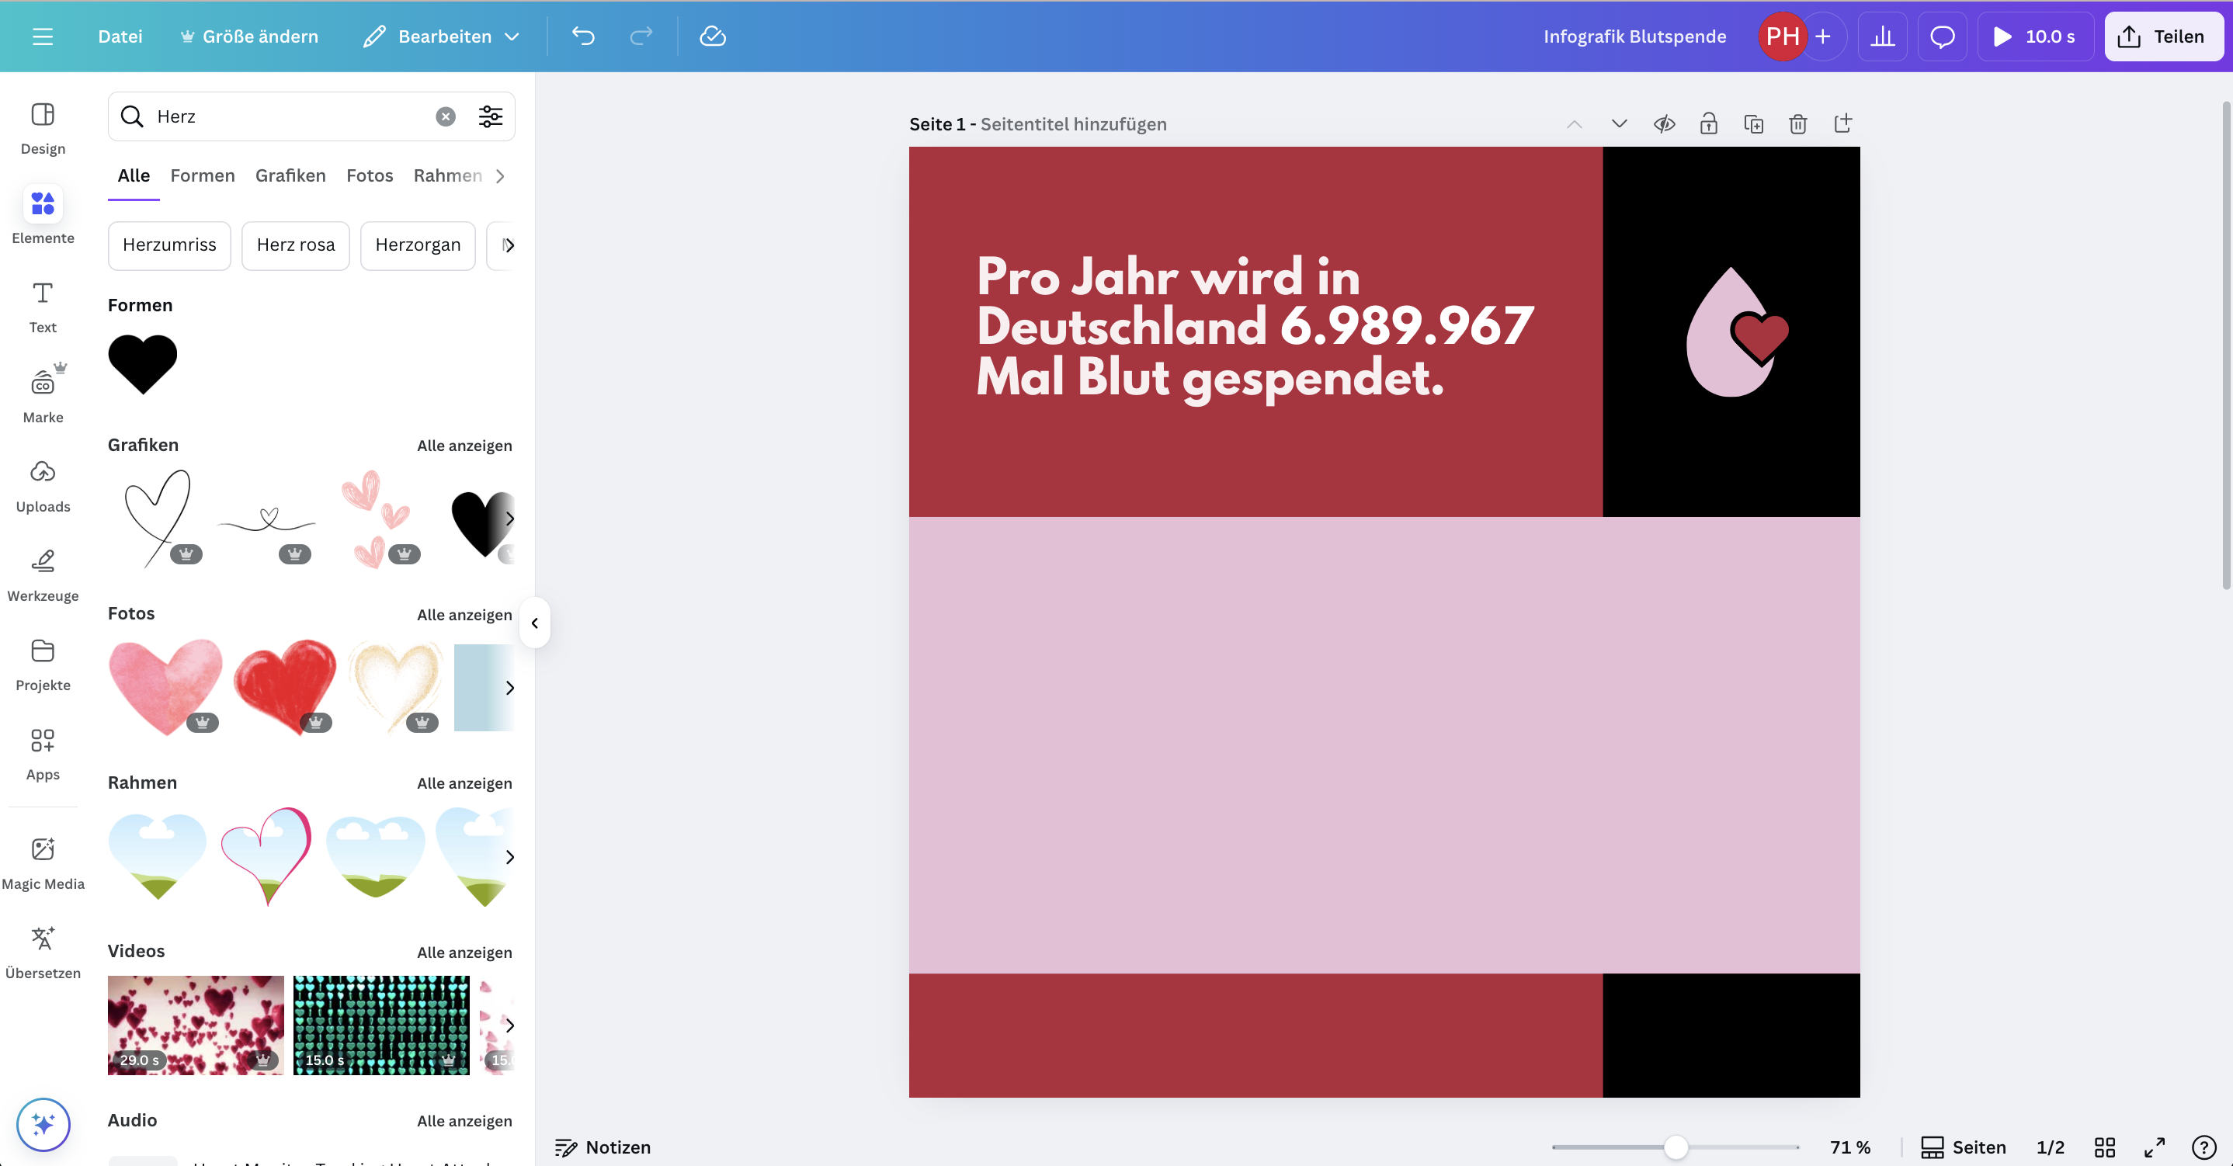The width and height of the screenshot is (2233, 1166).
Task: Undo the last action
Action: (x=583, y=36)
